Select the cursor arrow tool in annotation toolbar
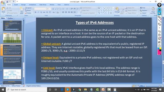This screenshot has width=164, height=92. 159,14
